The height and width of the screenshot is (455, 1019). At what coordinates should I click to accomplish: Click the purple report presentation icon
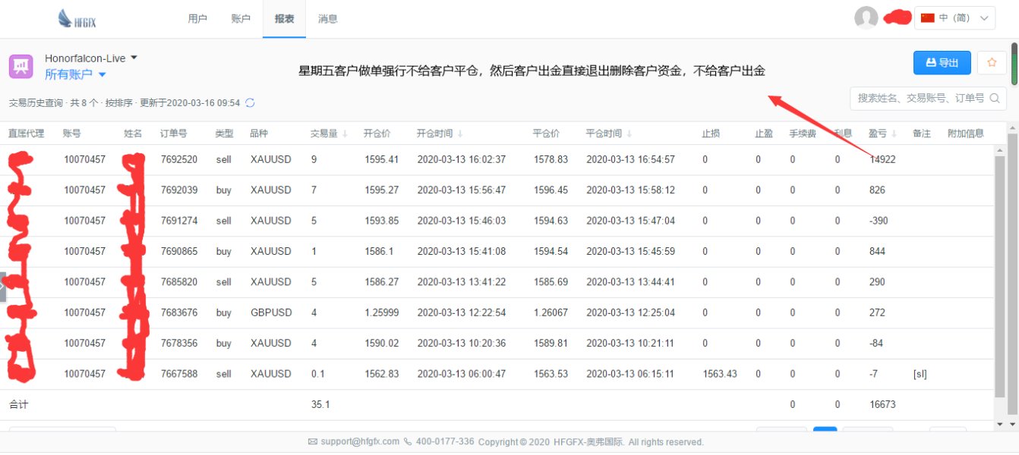click(21, 67)
